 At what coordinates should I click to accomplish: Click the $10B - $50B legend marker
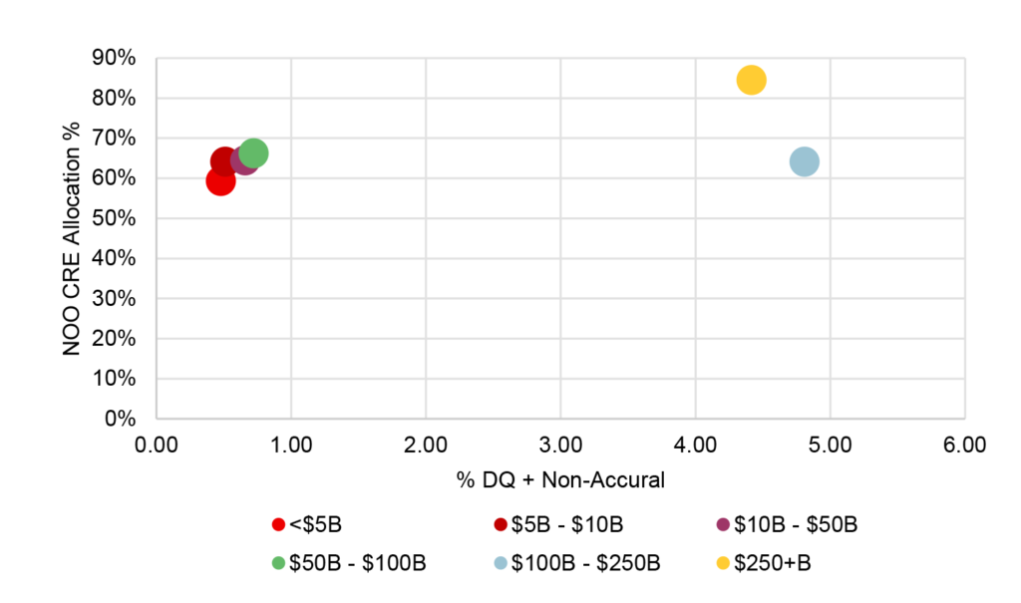tap(723, 523)
